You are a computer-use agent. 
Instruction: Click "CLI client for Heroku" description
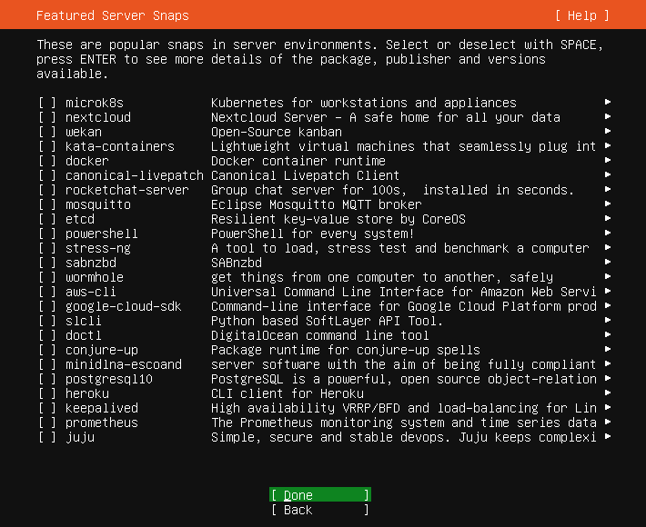tap(288, 393)
